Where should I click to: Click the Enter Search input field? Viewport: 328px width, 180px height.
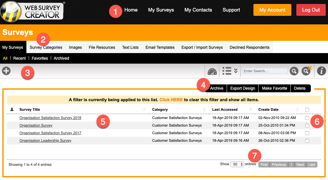point(265,71)
